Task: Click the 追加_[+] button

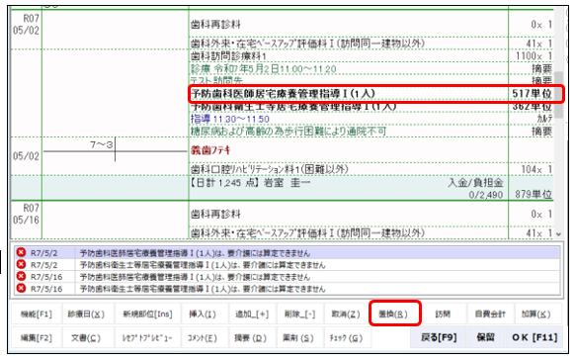Action: 252,315
